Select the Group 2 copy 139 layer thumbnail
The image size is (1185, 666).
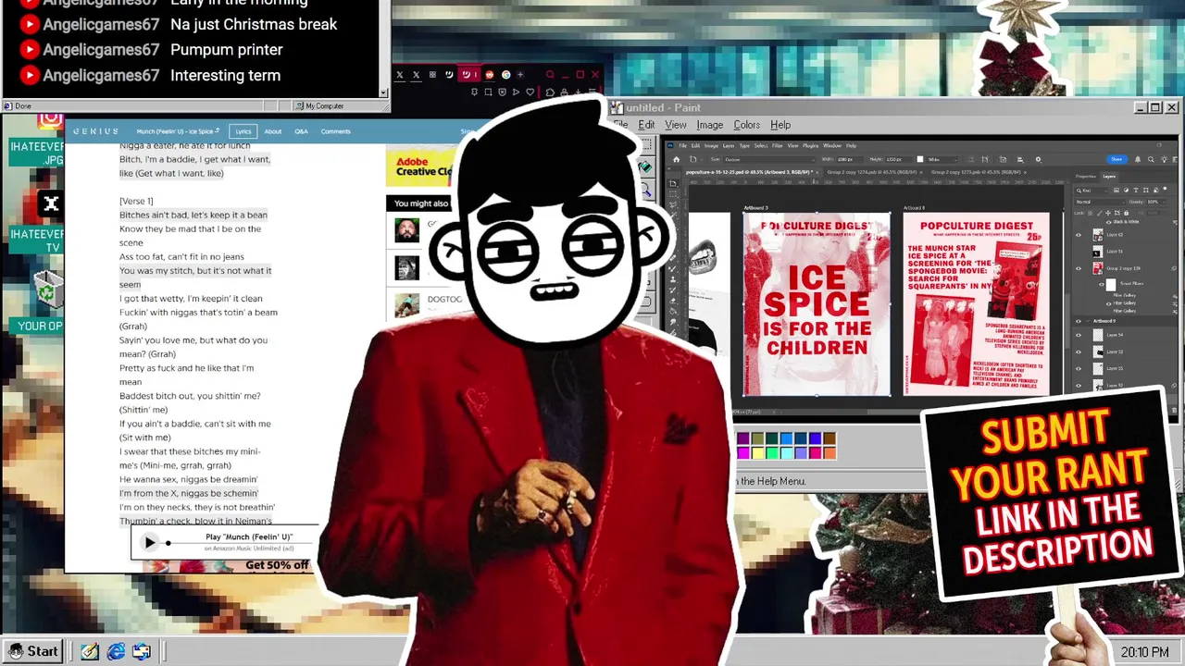click(1098, 268)
